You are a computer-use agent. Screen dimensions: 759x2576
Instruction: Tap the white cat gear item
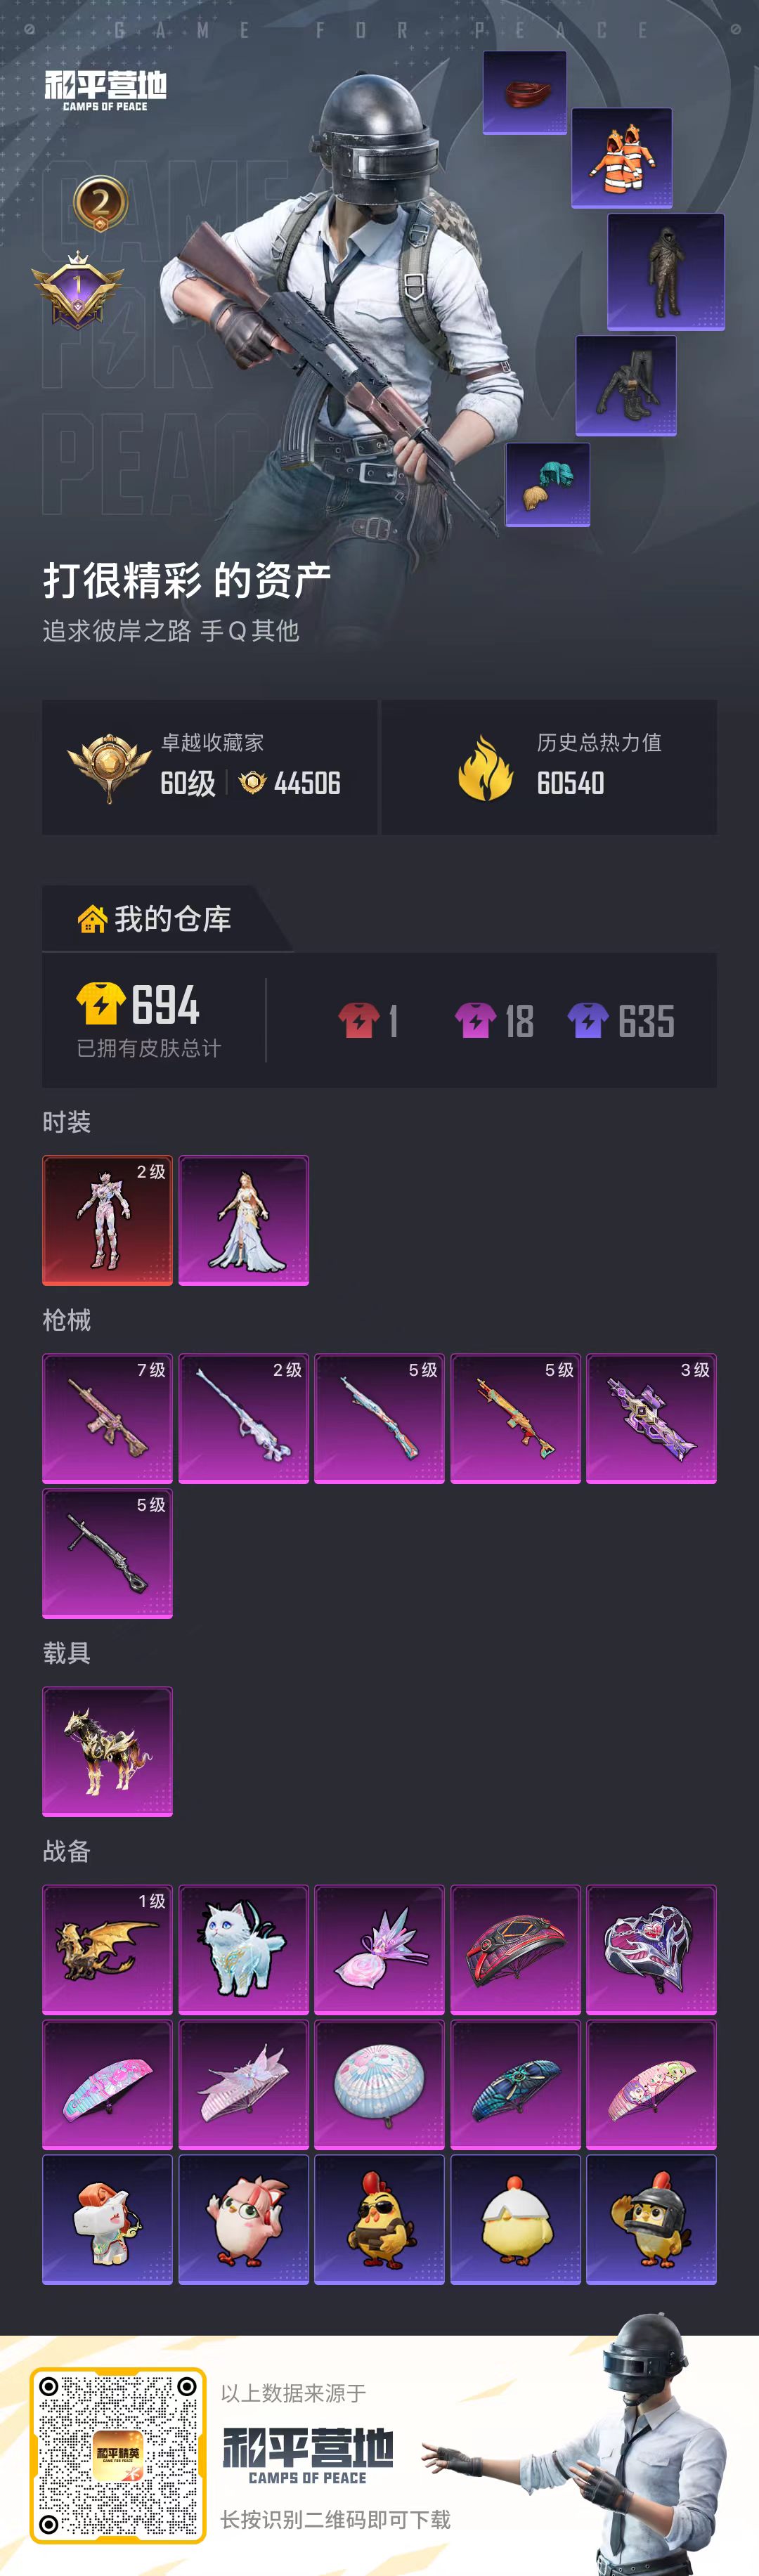coord(243,1949)
